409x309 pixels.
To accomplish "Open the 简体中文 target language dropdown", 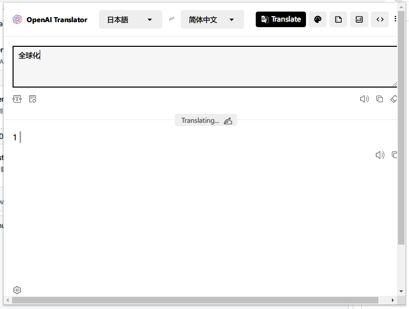I will point(212,19).
